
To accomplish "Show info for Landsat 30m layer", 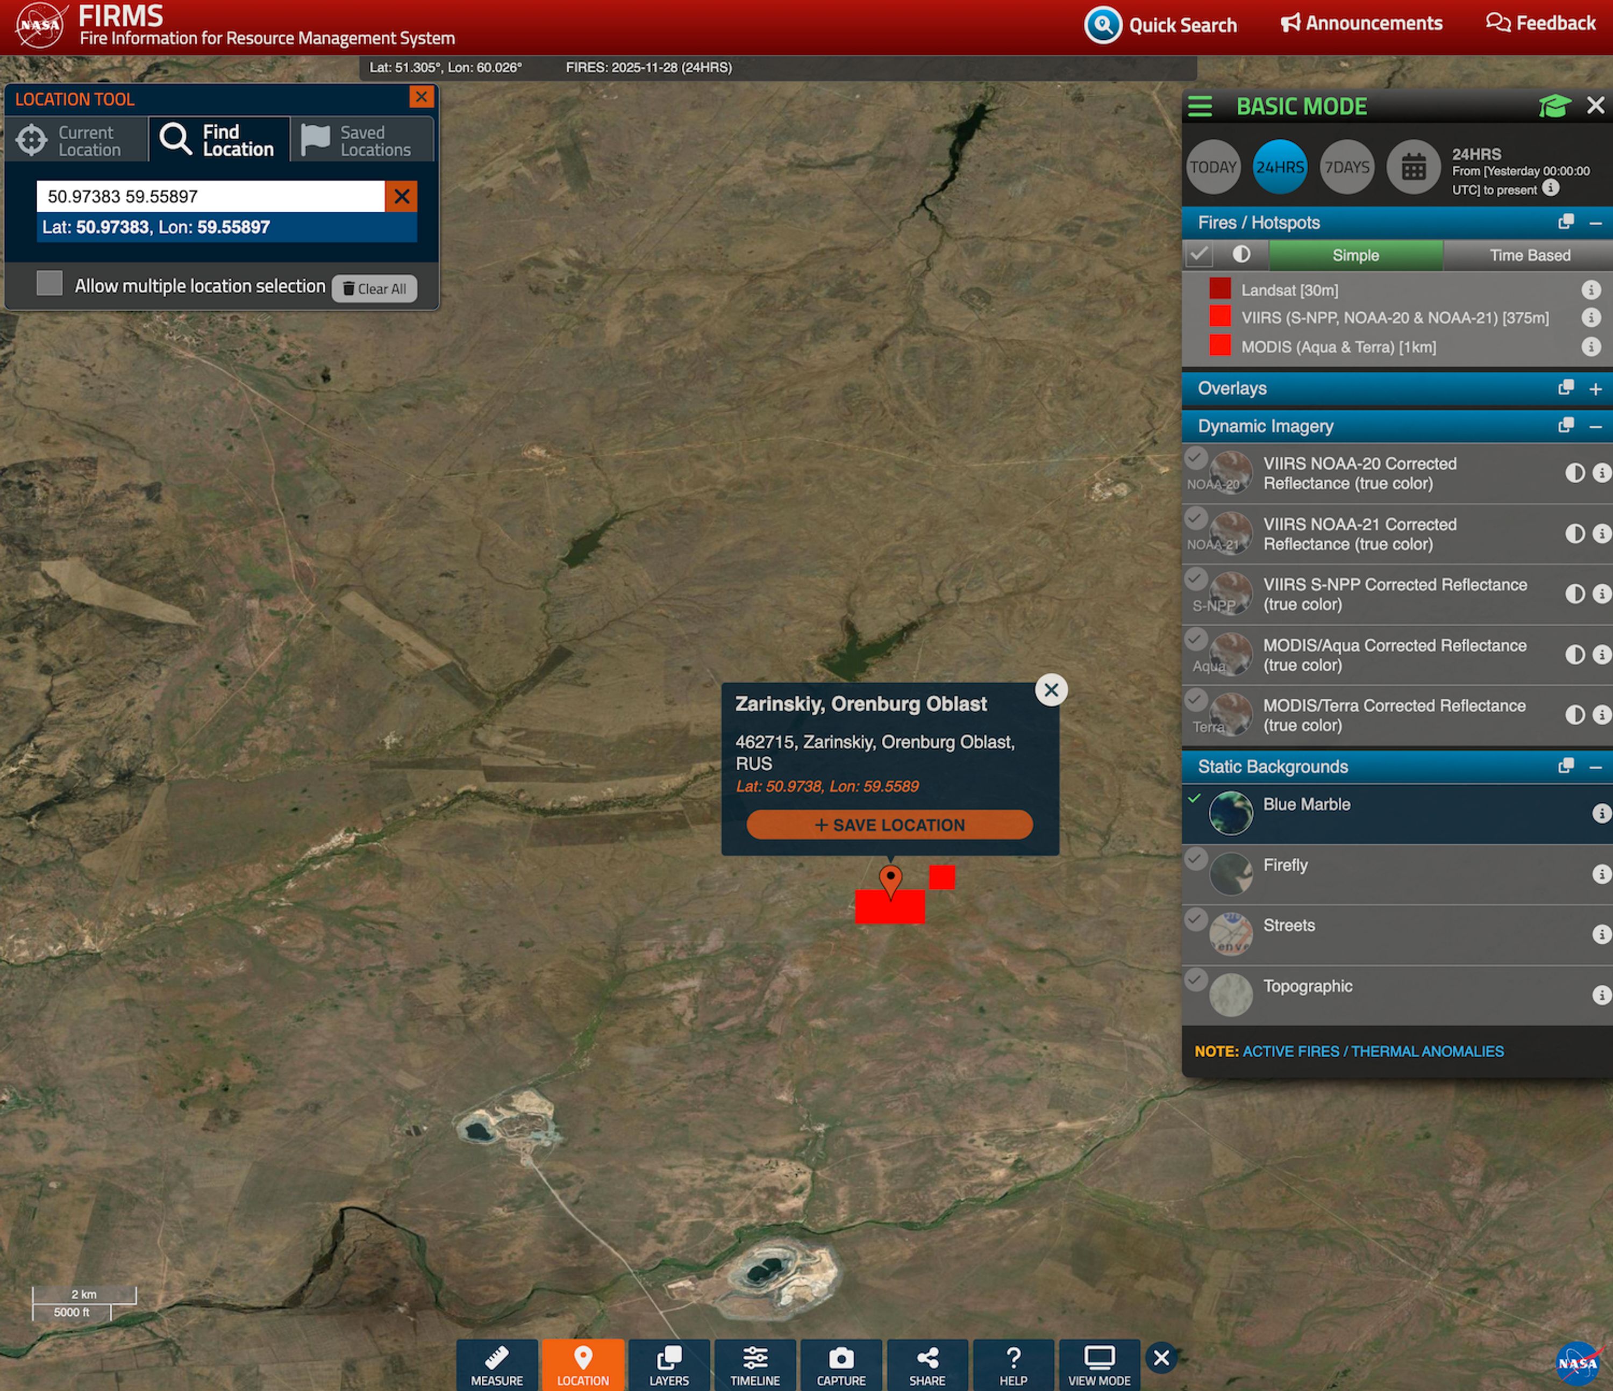I will point(1590,290).
